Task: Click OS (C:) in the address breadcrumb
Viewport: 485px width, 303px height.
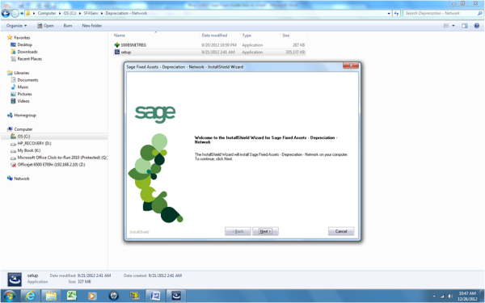Action: point(70,13)
